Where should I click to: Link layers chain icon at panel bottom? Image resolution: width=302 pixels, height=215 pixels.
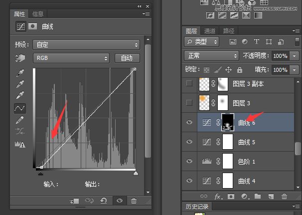204,197
